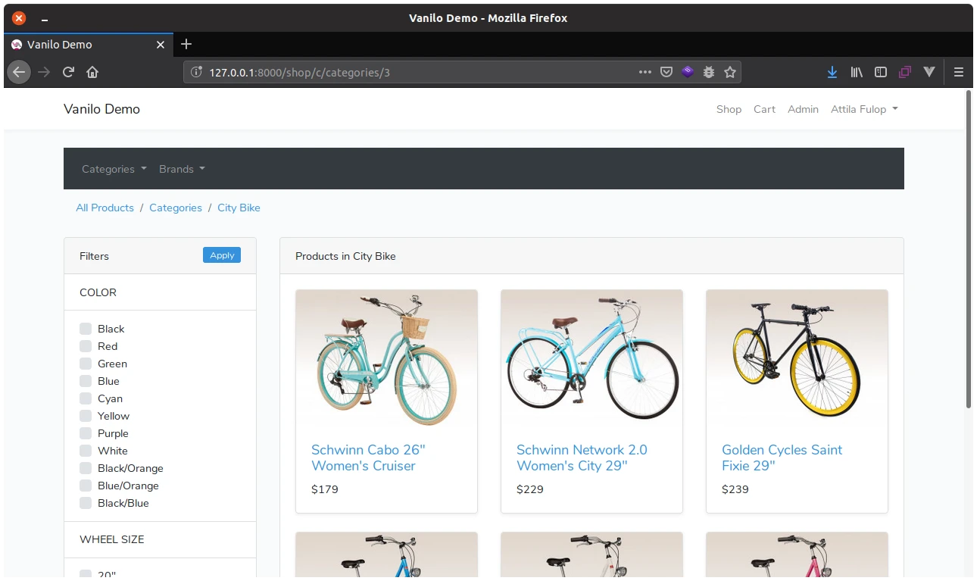
Task: Open Golden Cycles Saint Fixie 29" link
Action: coord(782,458)
